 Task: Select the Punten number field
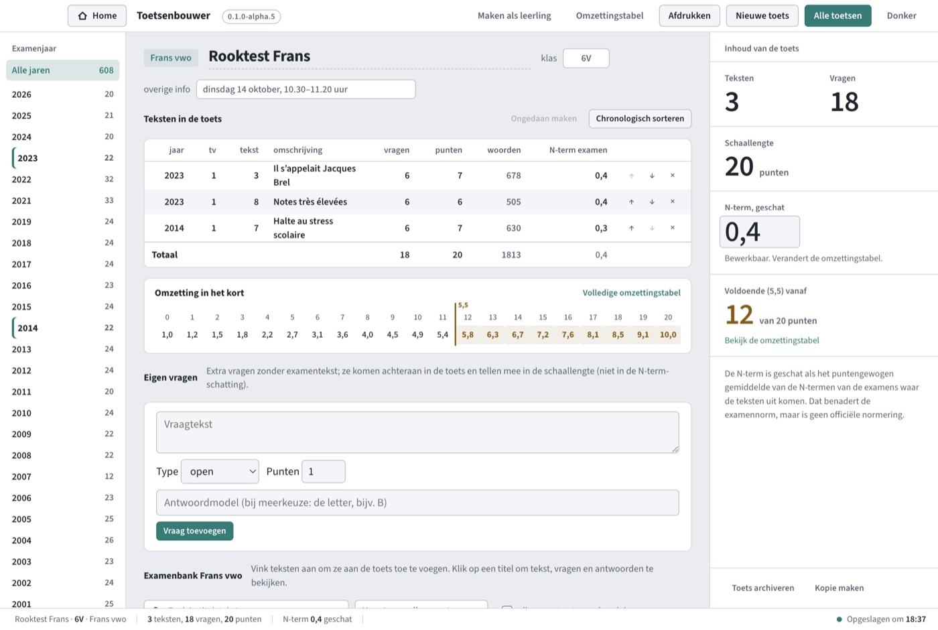click(324, 471)
